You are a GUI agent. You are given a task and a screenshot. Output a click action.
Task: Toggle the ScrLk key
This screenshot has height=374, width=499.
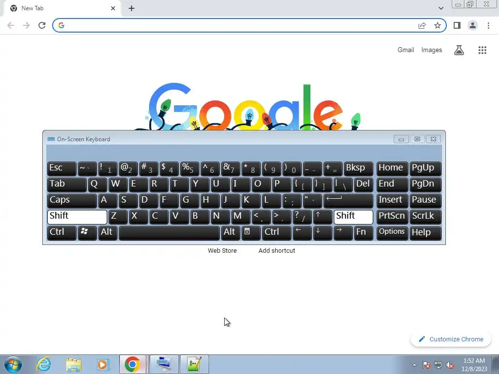click(x=425, y=217)
